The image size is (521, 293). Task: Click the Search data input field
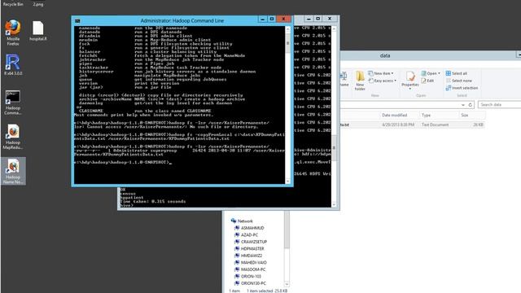pyautogui.click(x=499, y=105)
